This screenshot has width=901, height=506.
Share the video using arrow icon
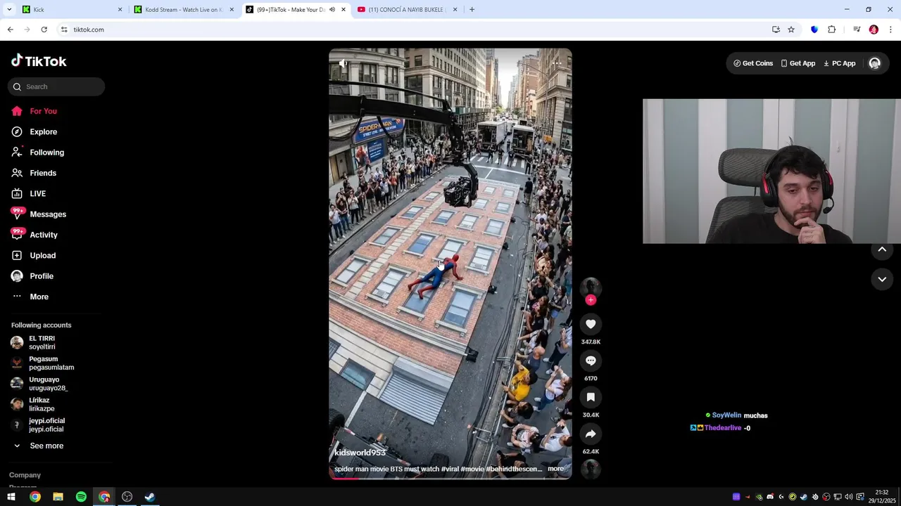(591, 434)
